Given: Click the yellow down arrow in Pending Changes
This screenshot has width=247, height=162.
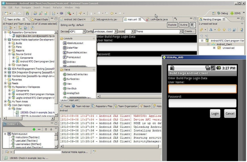Looking at the screenshot, I should coord(219,29).
